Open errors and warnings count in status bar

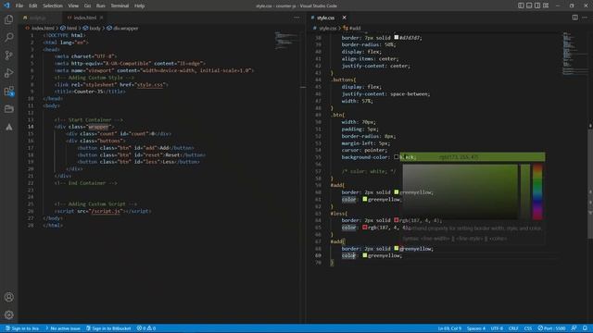(146, 328)
